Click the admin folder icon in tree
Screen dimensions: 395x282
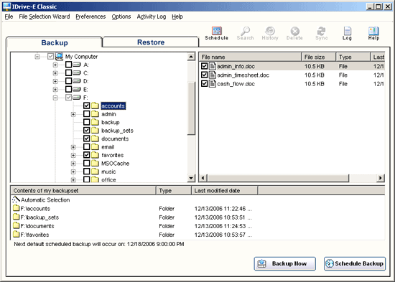click(x=95, y=114)
